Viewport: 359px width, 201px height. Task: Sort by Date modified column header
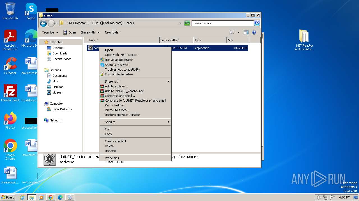point(176,40)
